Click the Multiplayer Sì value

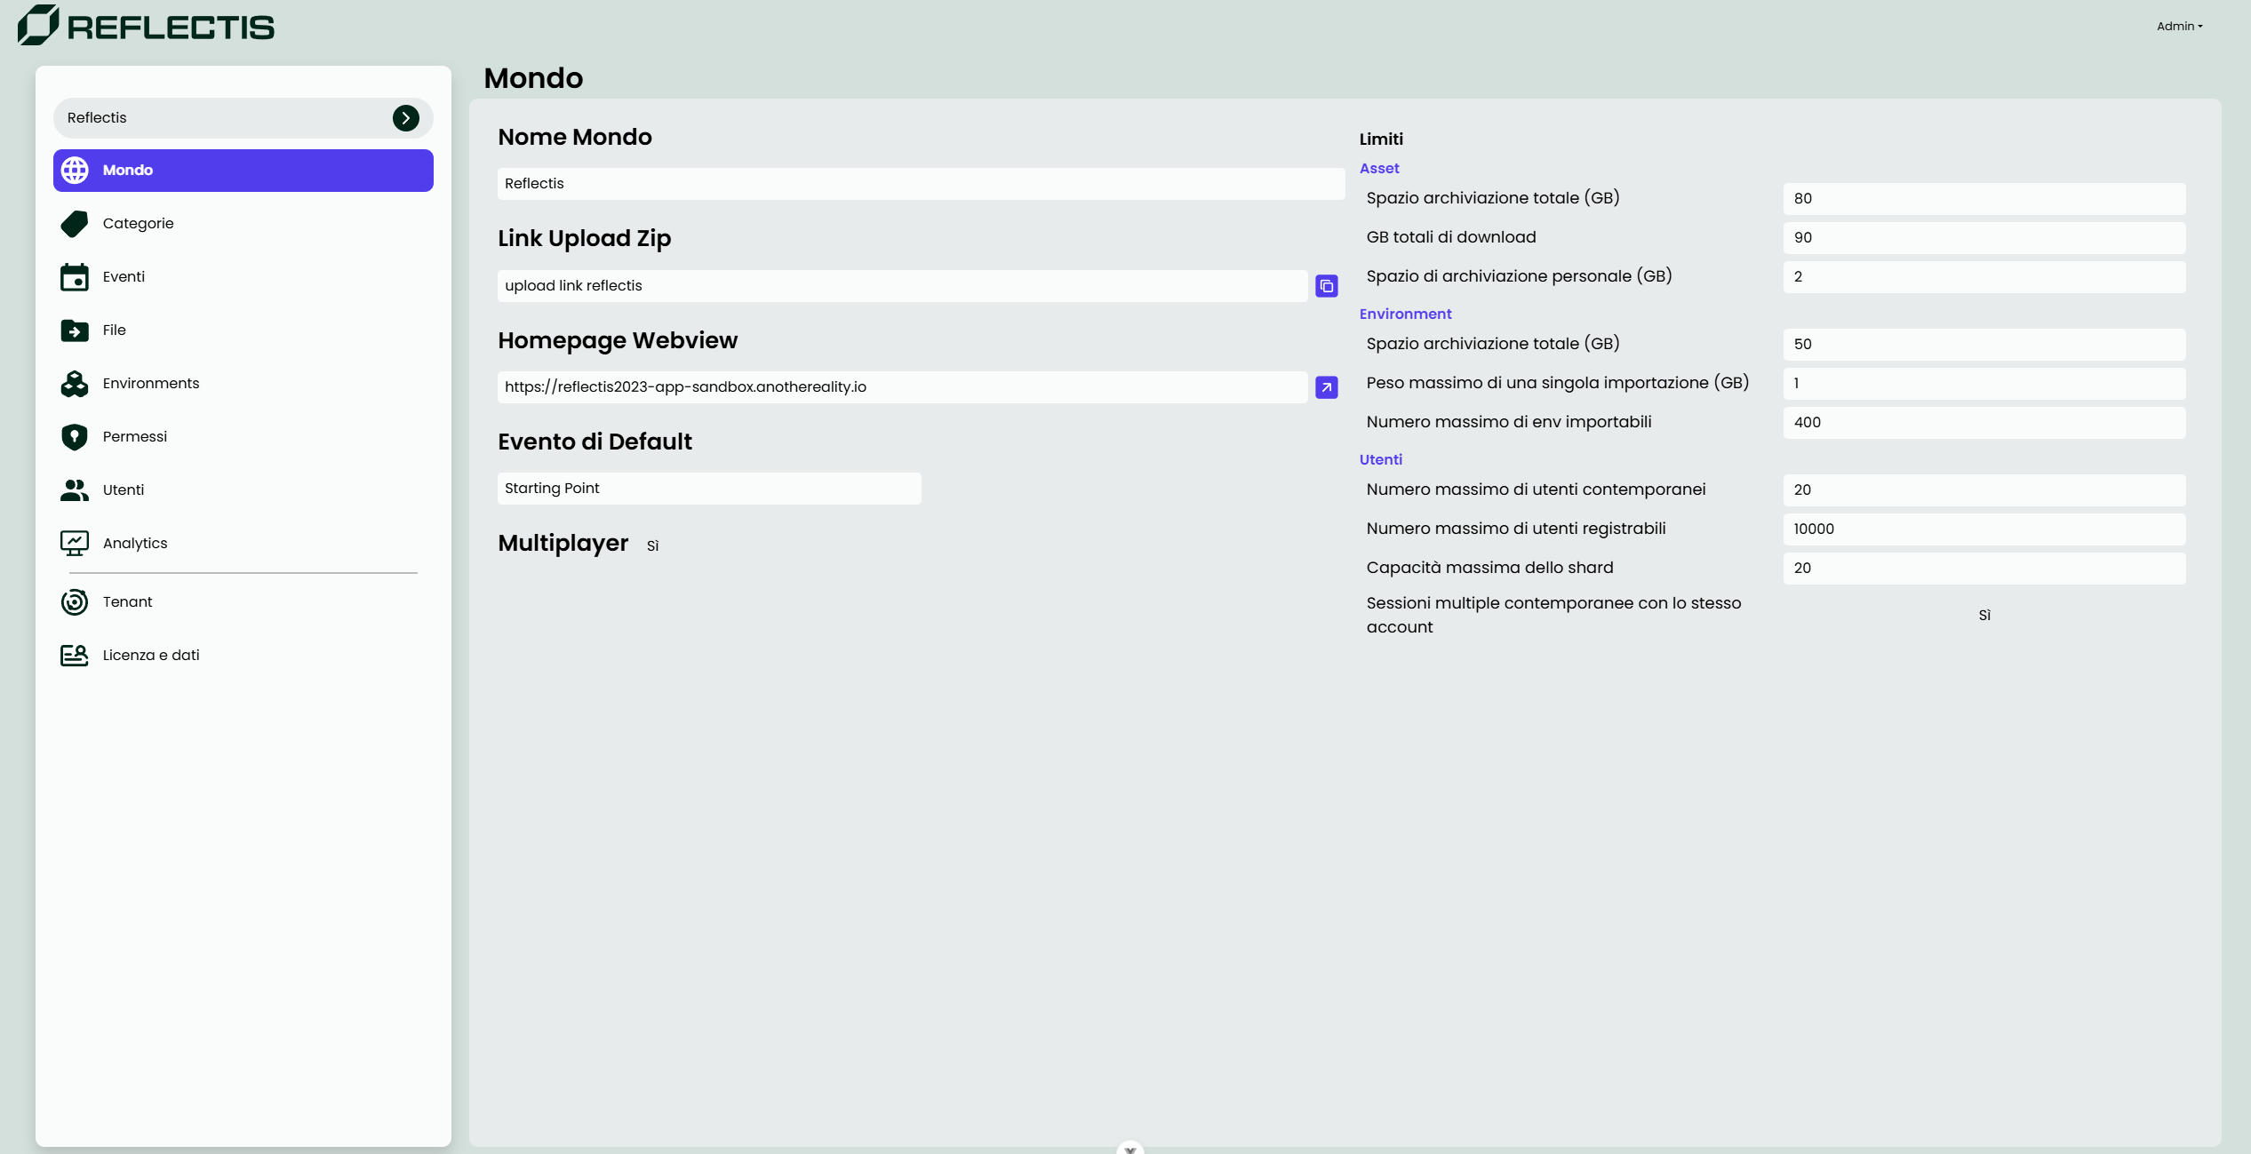pos(652,545)
